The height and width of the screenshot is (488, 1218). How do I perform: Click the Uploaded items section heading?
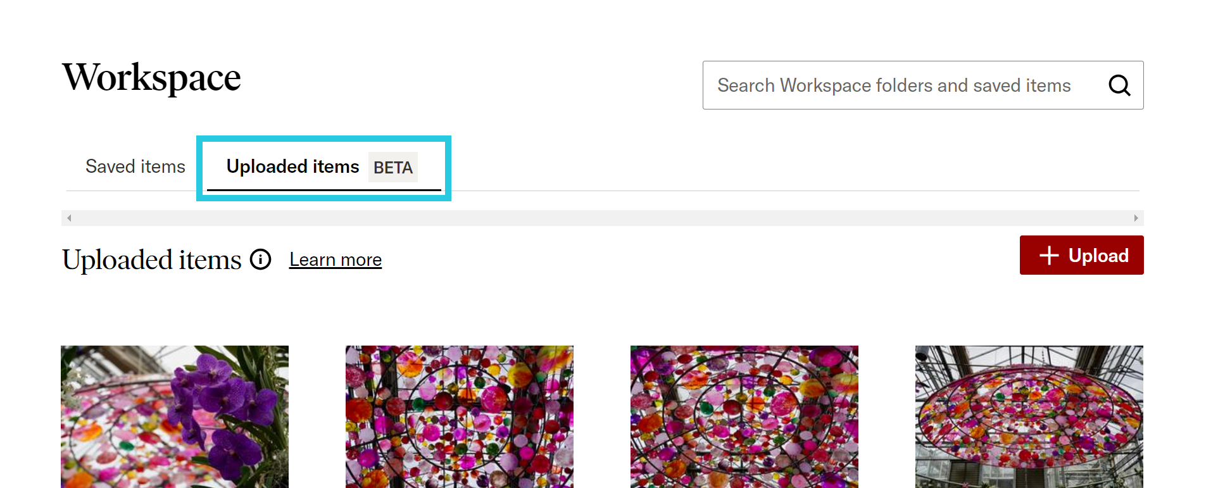[x=152, y=260]
